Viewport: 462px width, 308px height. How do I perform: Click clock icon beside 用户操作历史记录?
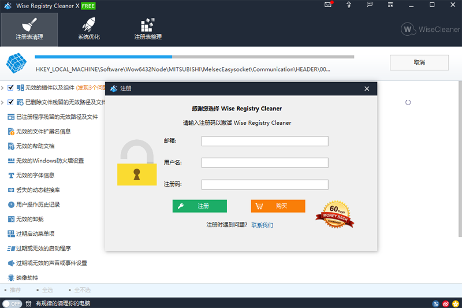click(11, 205)
